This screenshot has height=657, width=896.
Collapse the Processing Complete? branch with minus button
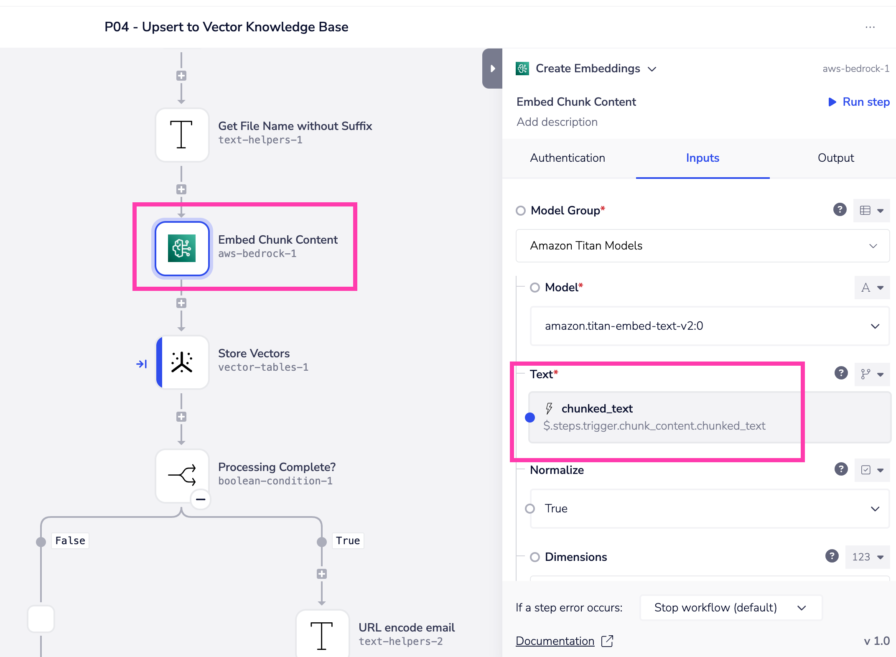[201, 499]
